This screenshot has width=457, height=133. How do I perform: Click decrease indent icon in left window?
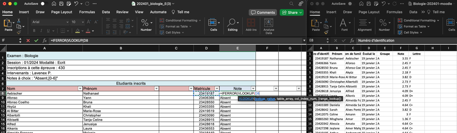[108, 32]
